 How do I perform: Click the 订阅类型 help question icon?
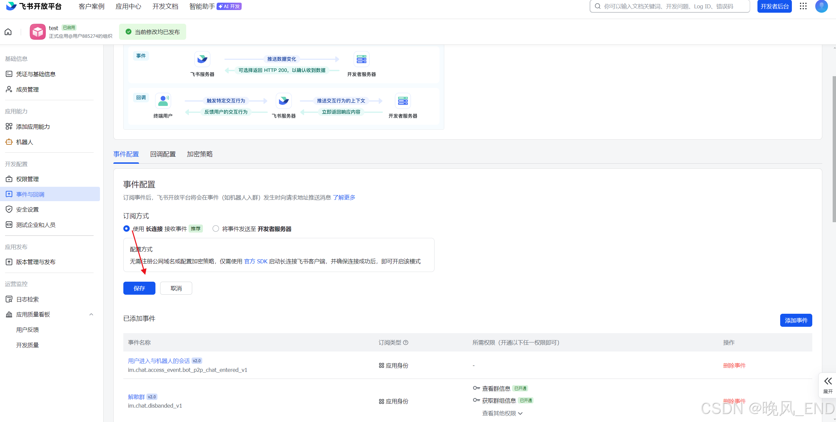(406, 342)
